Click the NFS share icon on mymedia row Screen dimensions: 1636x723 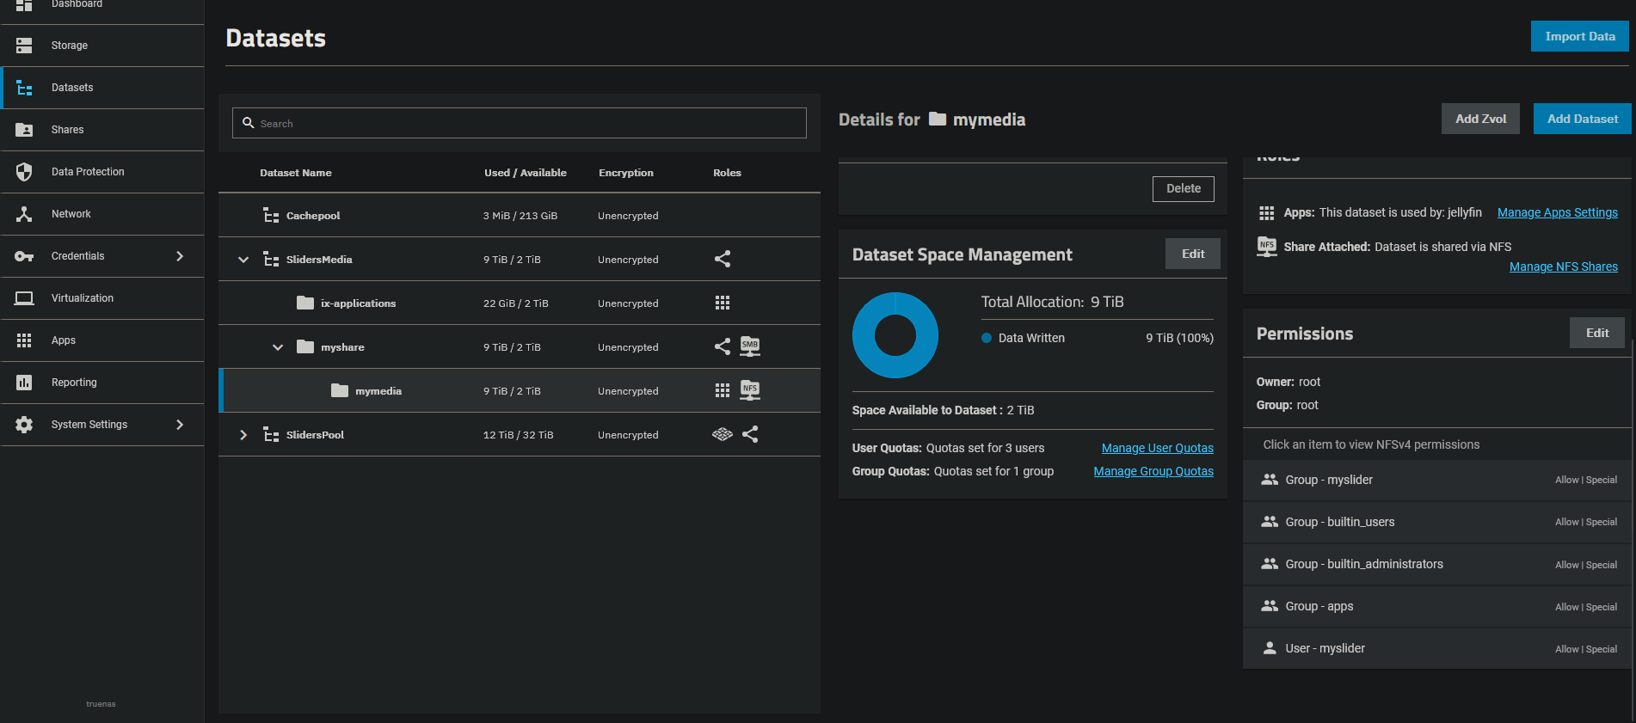pyautogui.click(x=750, y=390)
